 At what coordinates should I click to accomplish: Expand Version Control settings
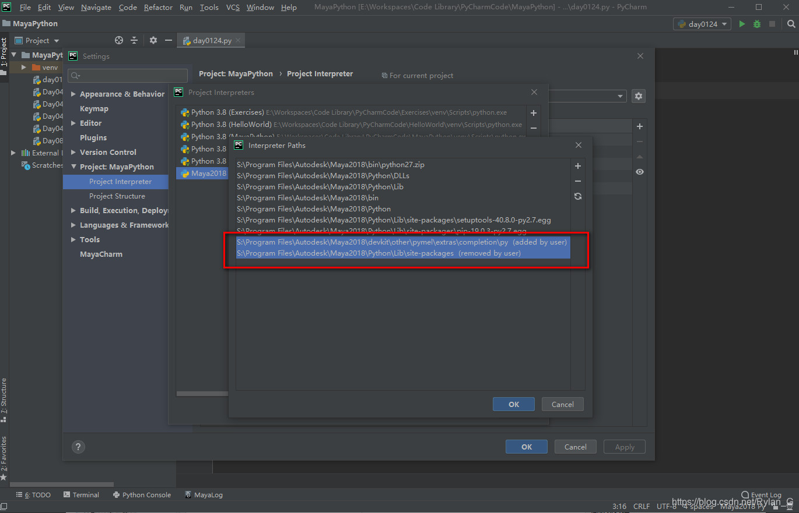pos(73,153)
